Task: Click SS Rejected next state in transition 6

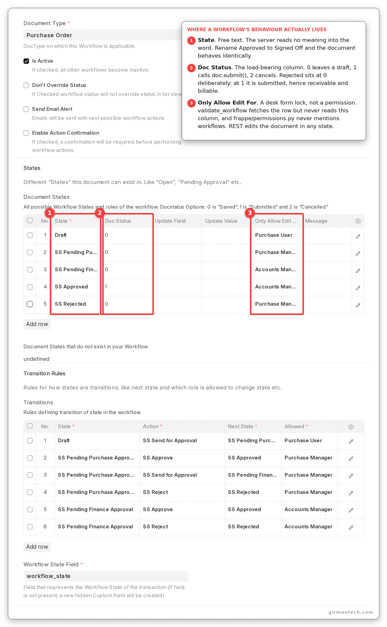Action: [243, 527]
